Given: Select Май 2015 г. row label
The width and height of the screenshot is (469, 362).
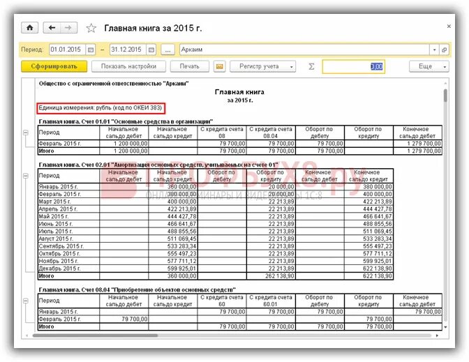Looking at the screenshot, I should (68, 216).
